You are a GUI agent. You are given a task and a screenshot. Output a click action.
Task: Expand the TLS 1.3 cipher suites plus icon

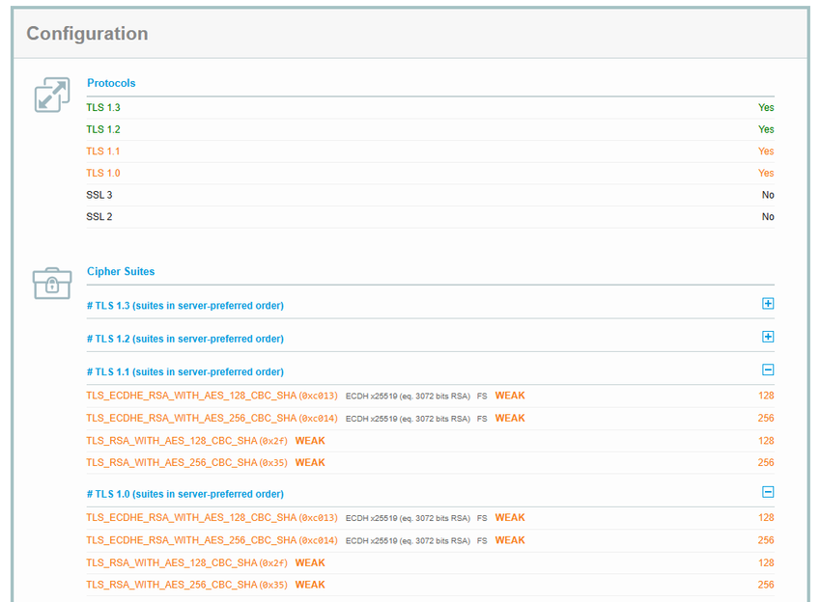tap(768, 304)
